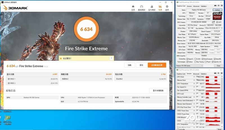Click the AMD Radeon logo in GPU-Z
Screen dimensions: 225x130
(217, 16)
